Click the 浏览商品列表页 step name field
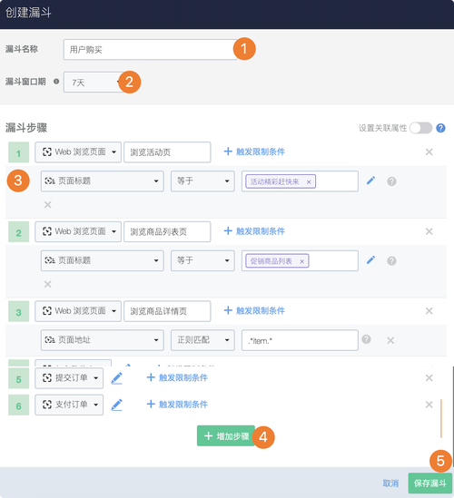Screen dimensions: 454x498 (167, 231)
